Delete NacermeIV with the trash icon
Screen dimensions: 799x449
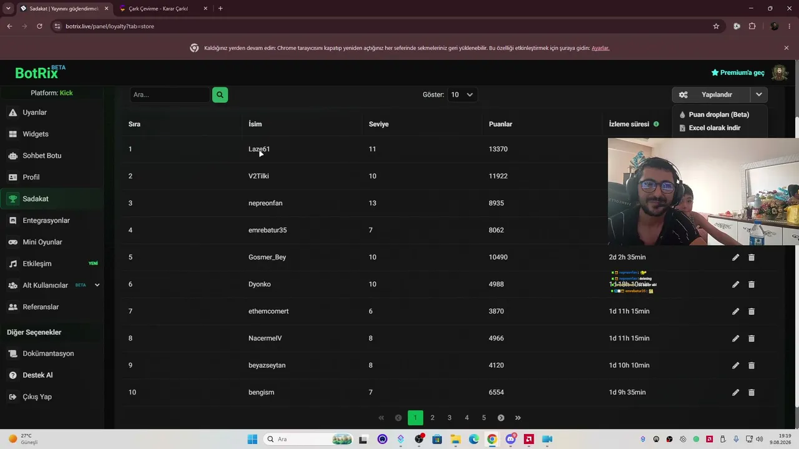[752, 339]
